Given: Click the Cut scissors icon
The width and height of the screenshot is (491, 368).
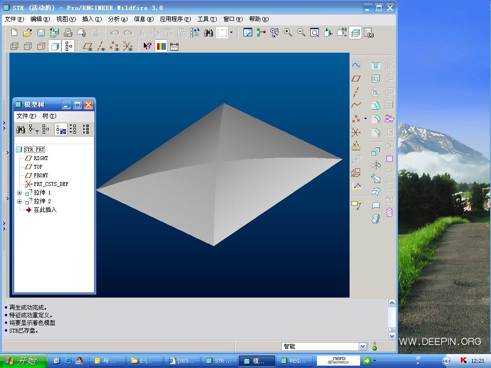Looking at the screenshot, I should click(x=141, y=33).
